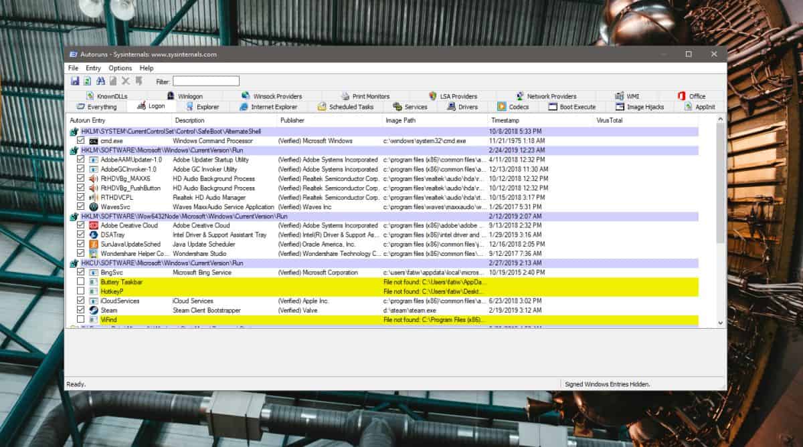Viewport: 803px width, 447px height.
Task: Uncheck the cmd.exe autorun entry
Action: pyautogui.click(x=81, y=141)
